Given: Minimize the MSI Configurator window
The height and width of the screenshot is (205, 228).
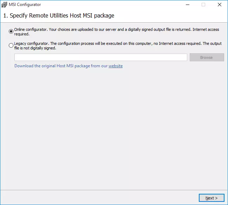Looking at the screenshot, I should 188,5.
